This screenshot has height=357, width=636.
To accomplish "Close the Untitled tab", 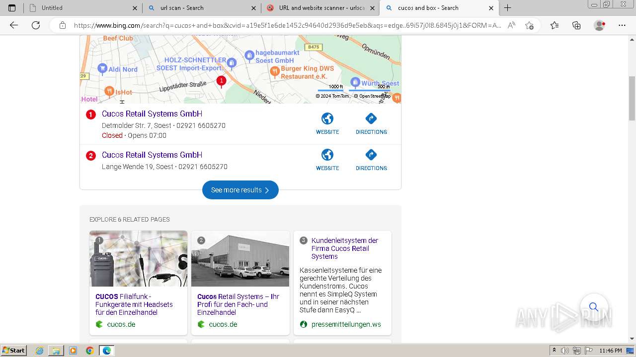I will tap(135, 8).
